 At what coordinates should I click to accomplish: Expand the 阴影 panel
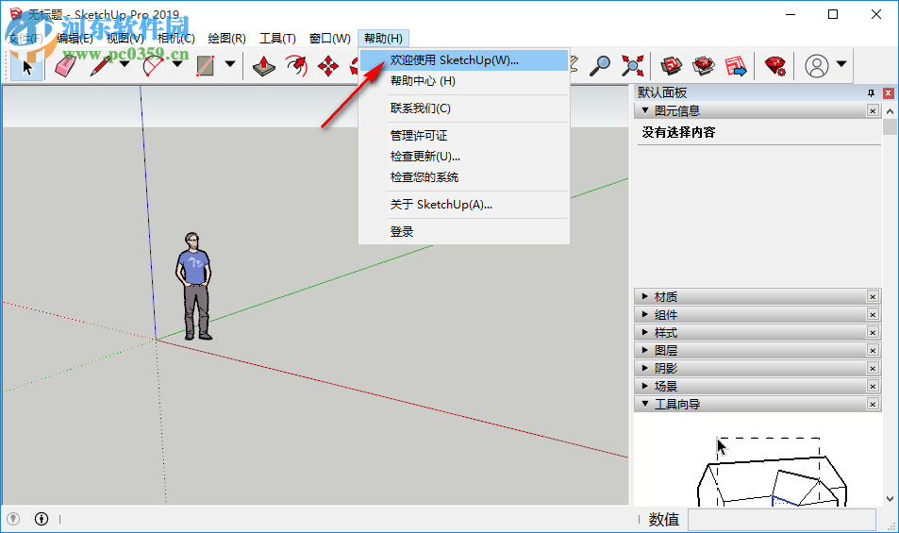[645, 368]
